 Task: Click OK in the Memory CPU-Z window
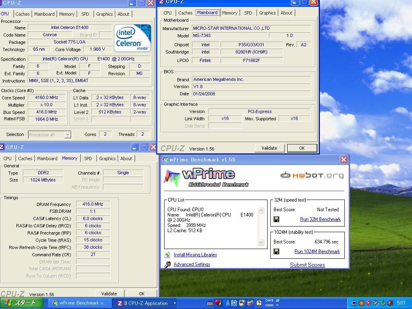[x=142, y=293]
